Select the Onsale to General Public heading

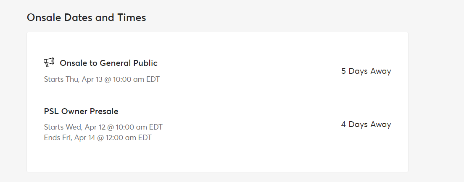pyautogui.click(x=108, y=63)
